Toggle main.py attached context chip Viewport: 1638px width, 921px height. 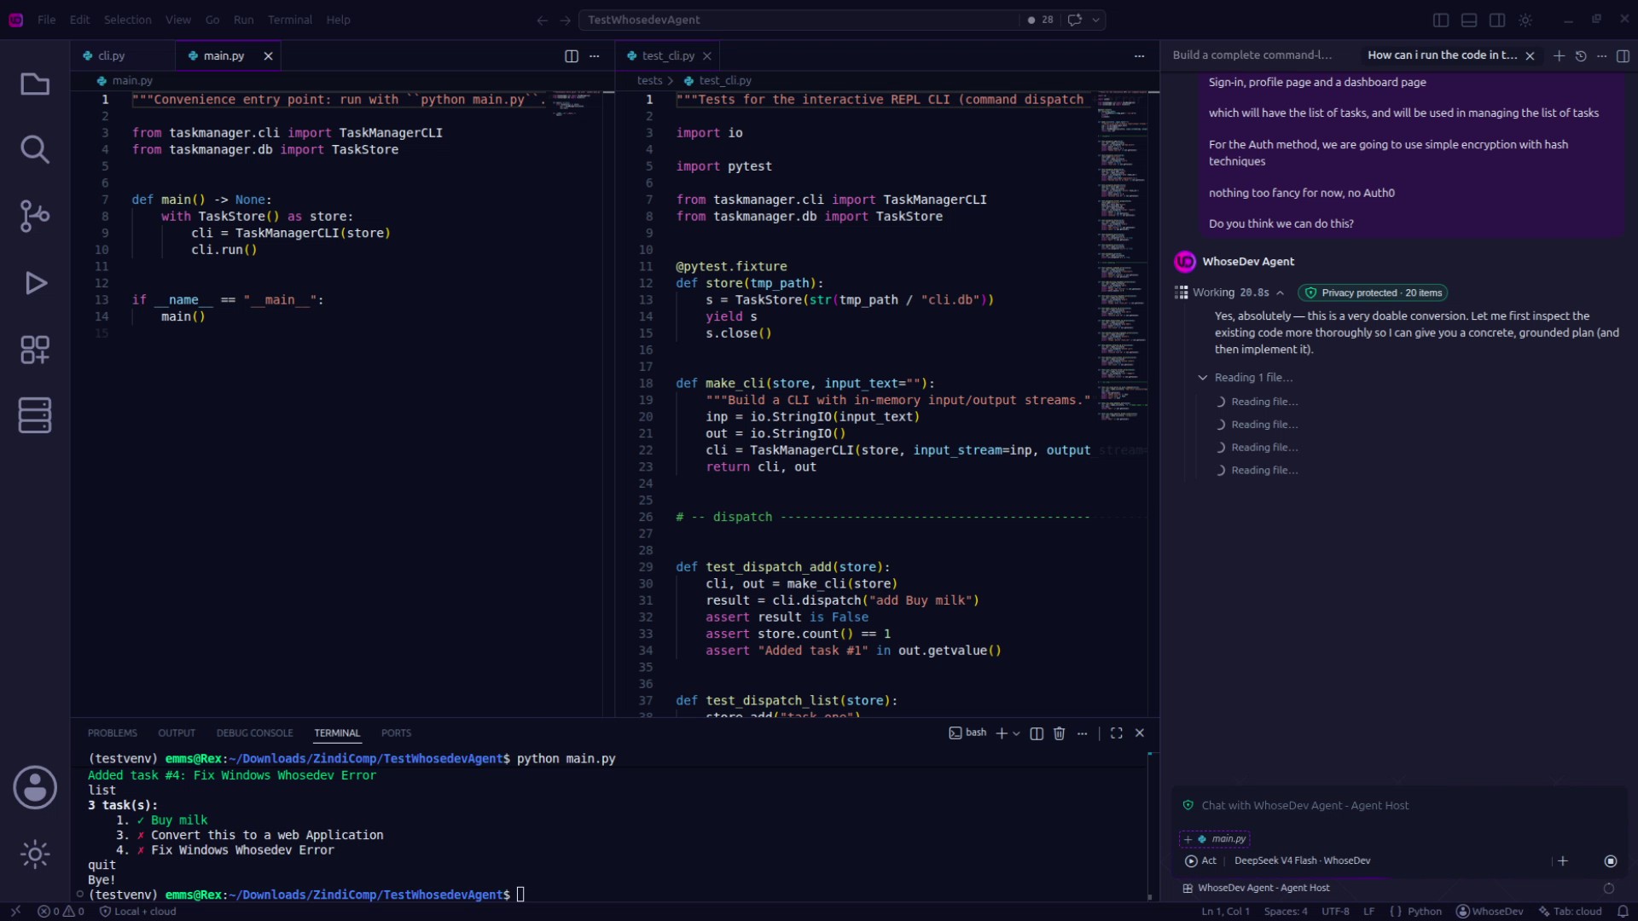point(1216,839)
